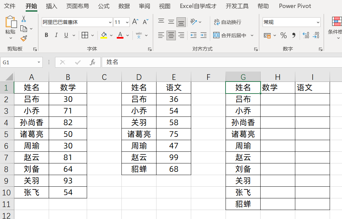Click the Cut scissors icon
Image resolution: width=342 pixels, height=219 pixels.
point(24,19)
